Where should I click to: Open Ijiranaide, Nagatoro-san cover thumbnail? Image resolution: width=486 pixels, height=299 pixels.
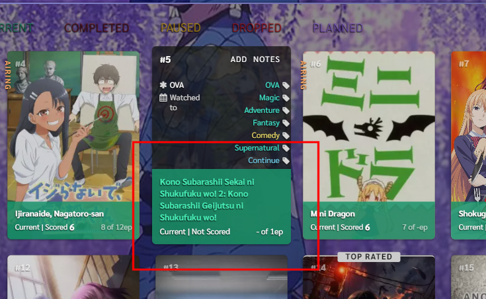[73, 127]
